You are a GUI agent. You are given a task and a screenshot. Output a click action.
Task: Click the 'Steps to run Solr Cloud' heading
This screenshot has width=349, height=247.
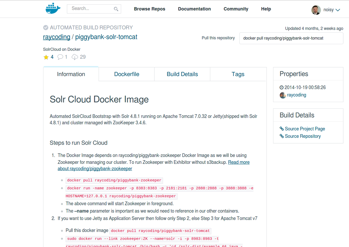[x=79, y=143]
